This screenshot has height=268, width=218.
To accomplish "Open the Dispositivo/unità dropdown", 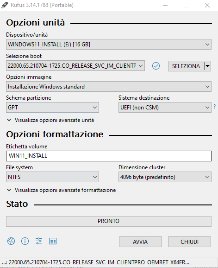I will (109, 45).
